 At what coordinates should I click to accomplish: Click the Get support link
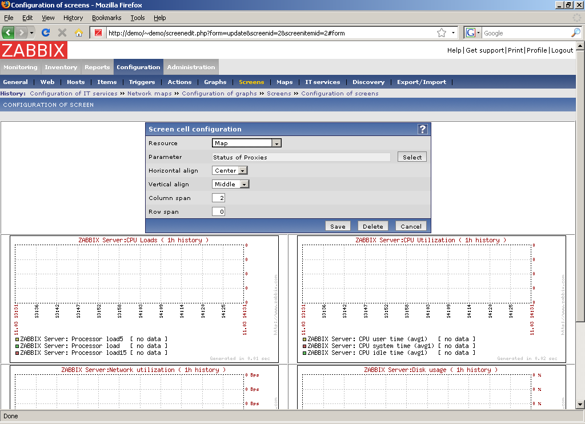click(x=484, y=50)
